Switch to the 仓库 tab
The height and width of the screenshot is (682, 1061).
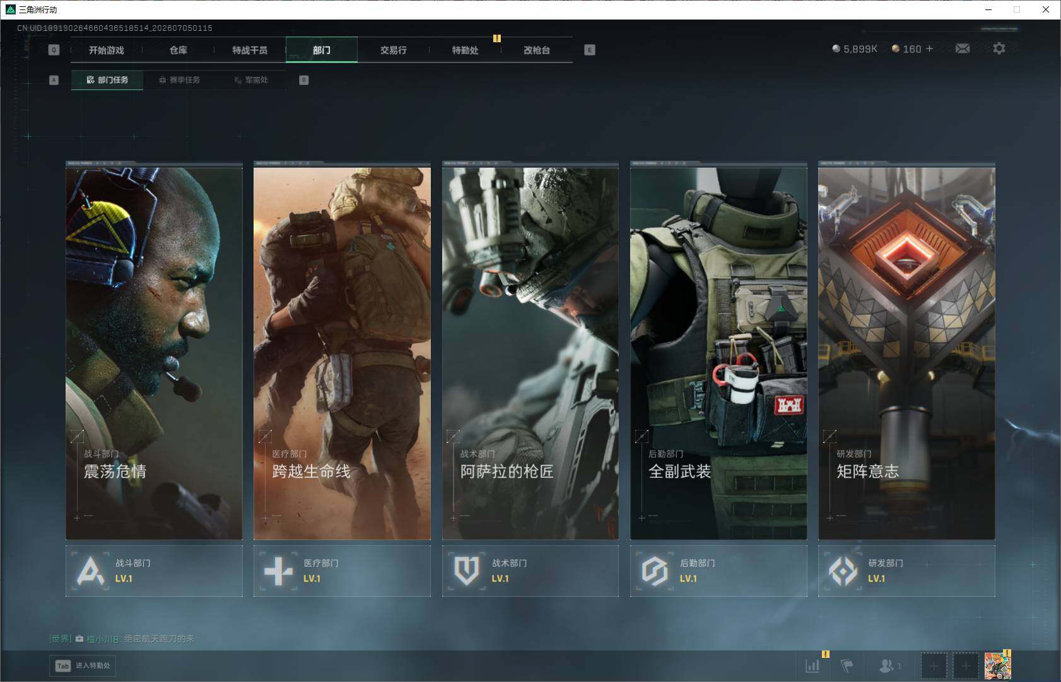[x=178, y=50]
